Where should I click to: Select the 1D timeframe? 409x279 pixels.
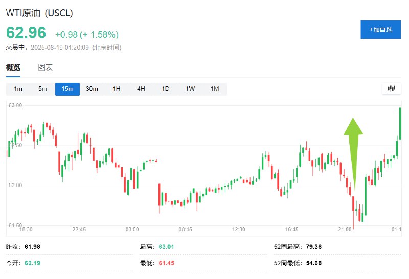pyautogui.click(x=166, y=89)
